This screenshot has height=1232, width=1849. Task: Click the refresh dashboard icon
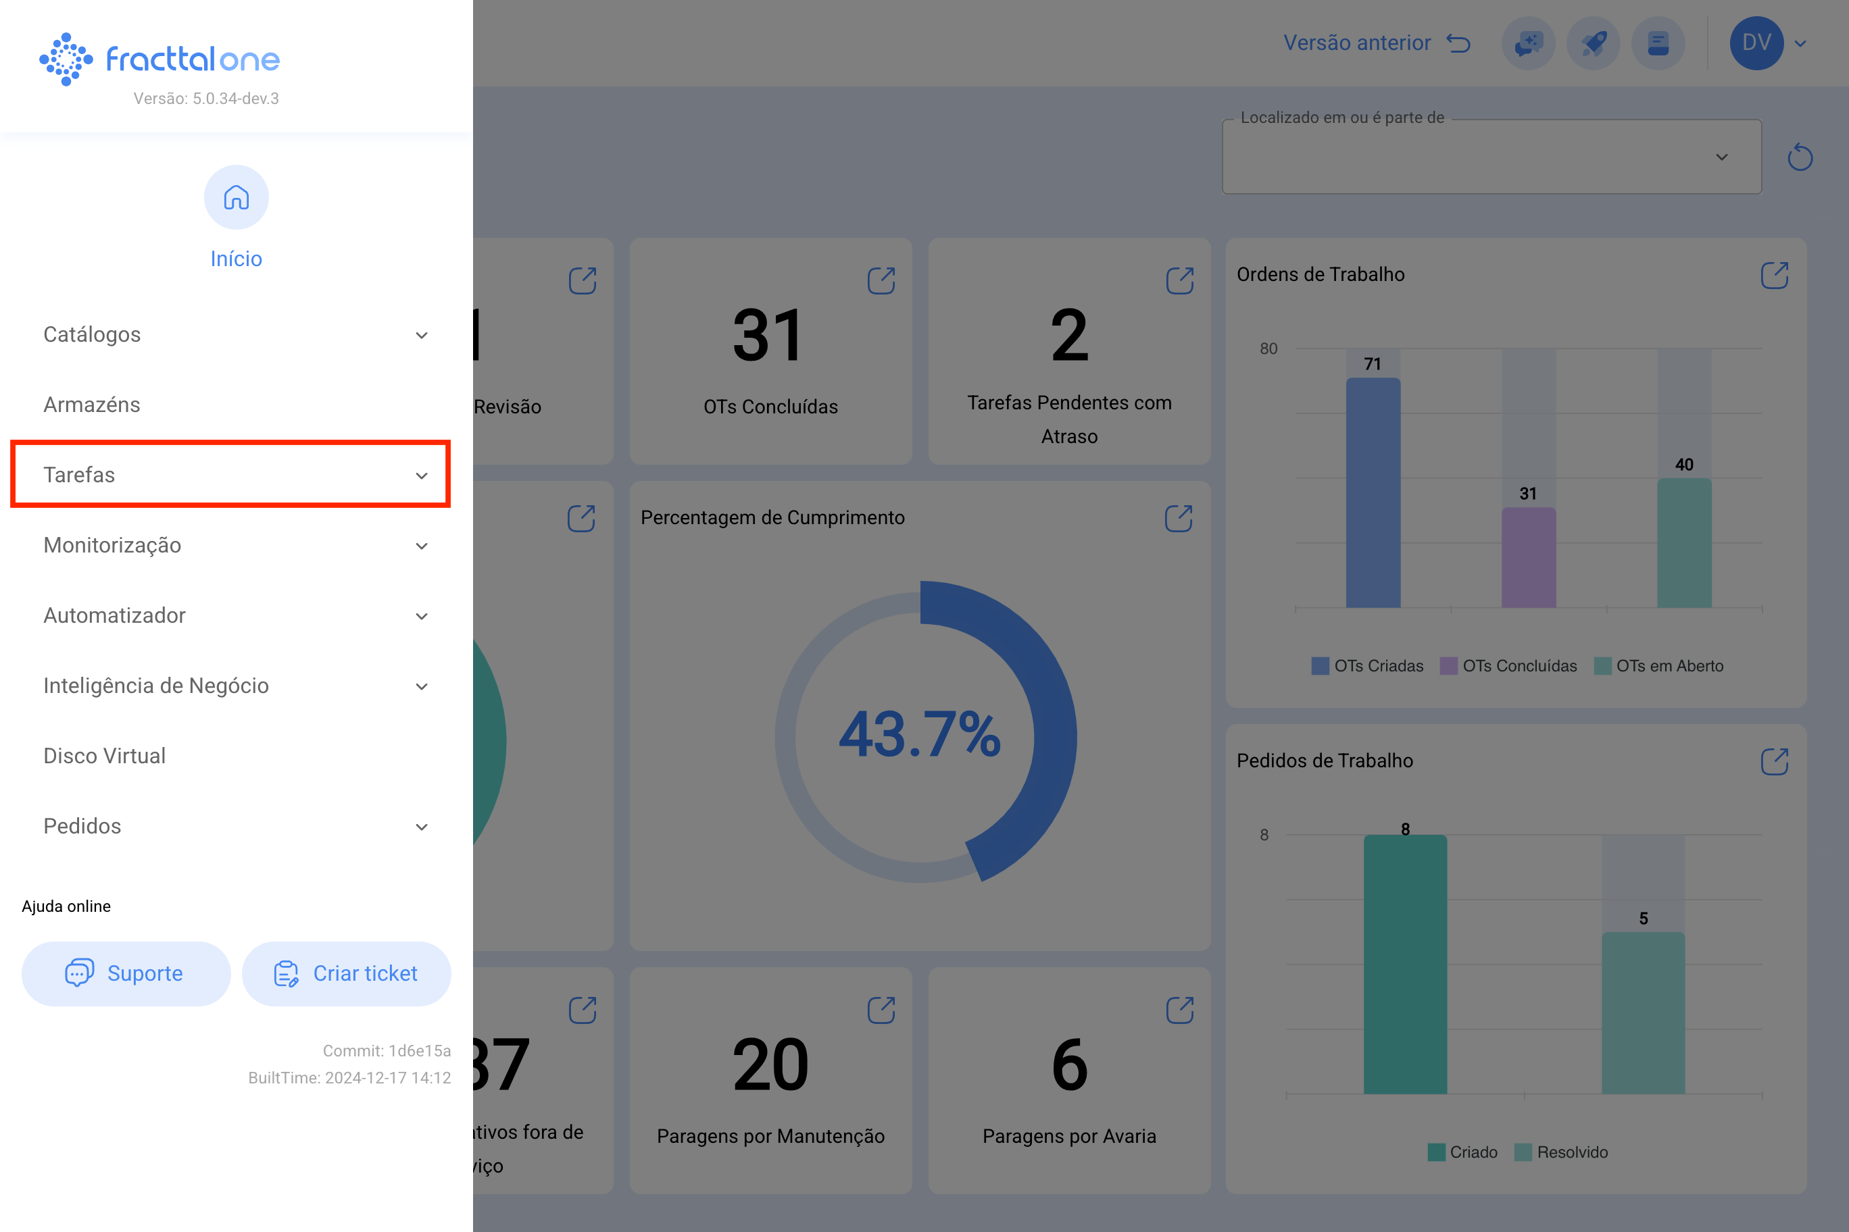[x=1800, y=157]
